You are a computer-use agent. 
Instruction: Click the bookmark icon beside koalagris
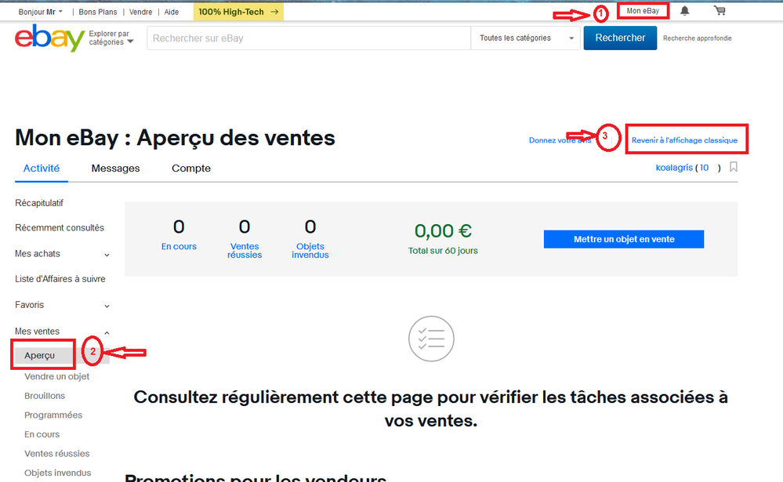733,167
